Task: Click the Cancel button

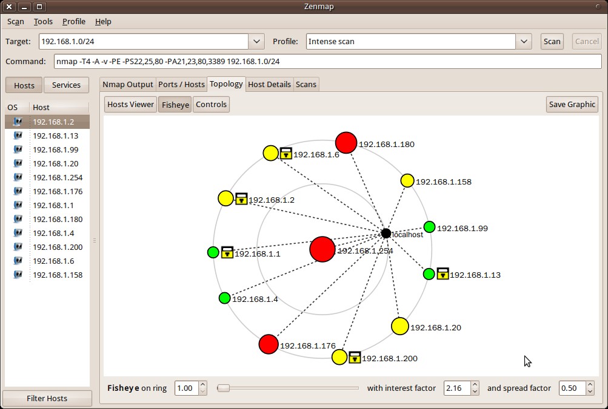Action: pos(587,41)
